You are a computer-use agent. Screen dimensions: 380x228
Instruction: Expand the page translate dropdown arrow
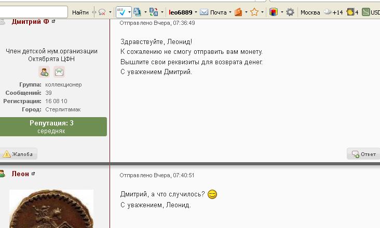pos(145,12)
